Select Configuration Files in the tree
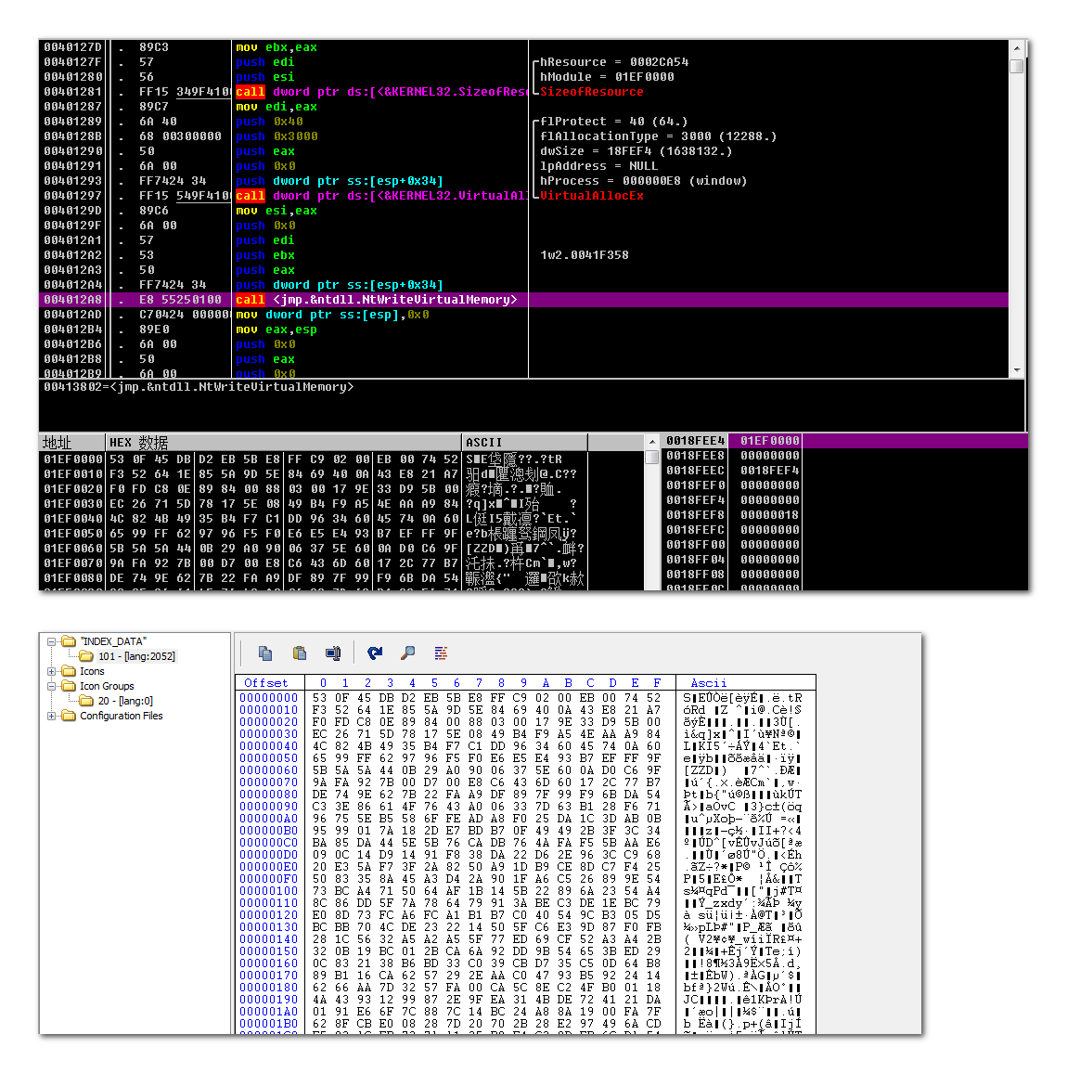This screenshot has width=1067, height=1073. pyautogui.click(x=121, y=716)
